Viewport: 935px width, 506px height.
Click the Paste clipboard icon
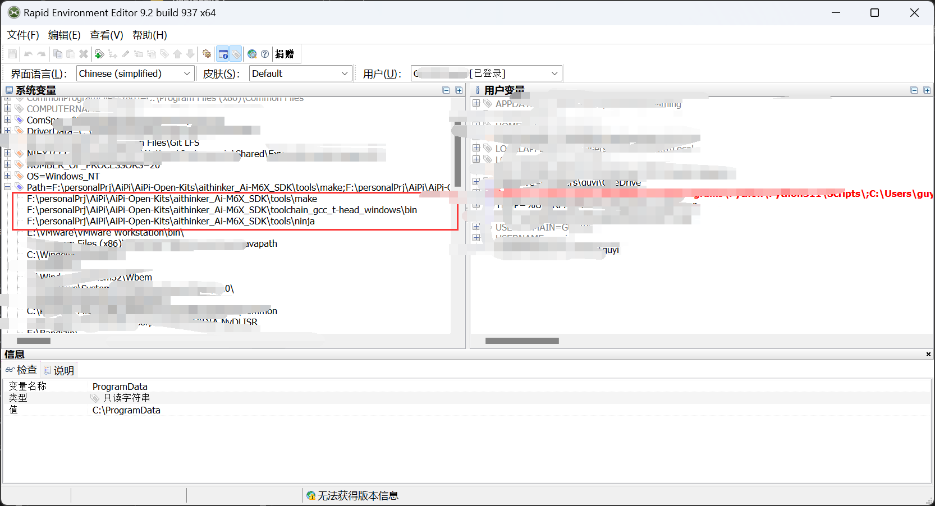[x=71, y=54]
